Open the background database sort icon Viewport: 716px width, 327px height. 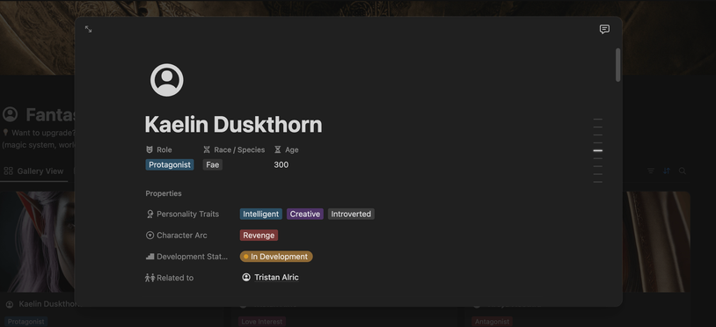pyautogui.click(x=667, y=171)
